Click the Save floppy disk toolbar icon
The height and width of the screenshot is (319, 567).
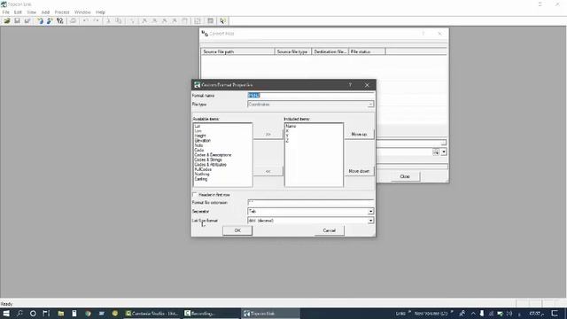pyautogui.click(x=17, y=21)
